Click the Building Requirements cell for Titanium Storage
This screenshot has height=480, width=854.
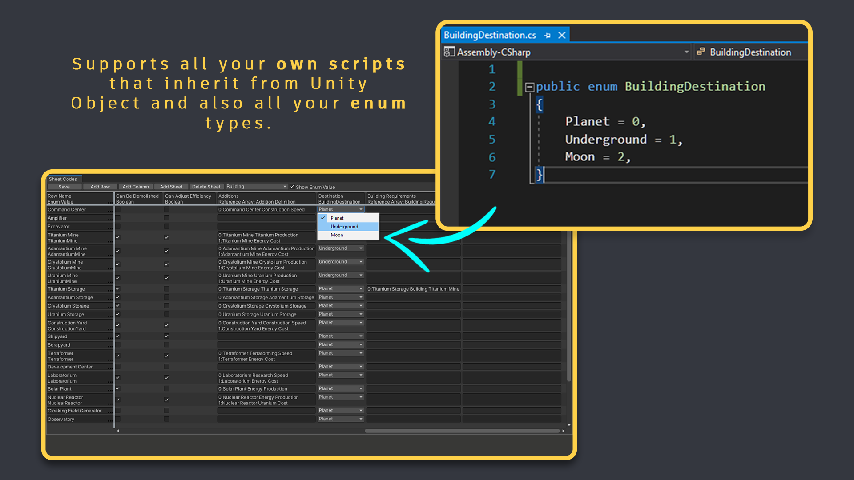414,289
